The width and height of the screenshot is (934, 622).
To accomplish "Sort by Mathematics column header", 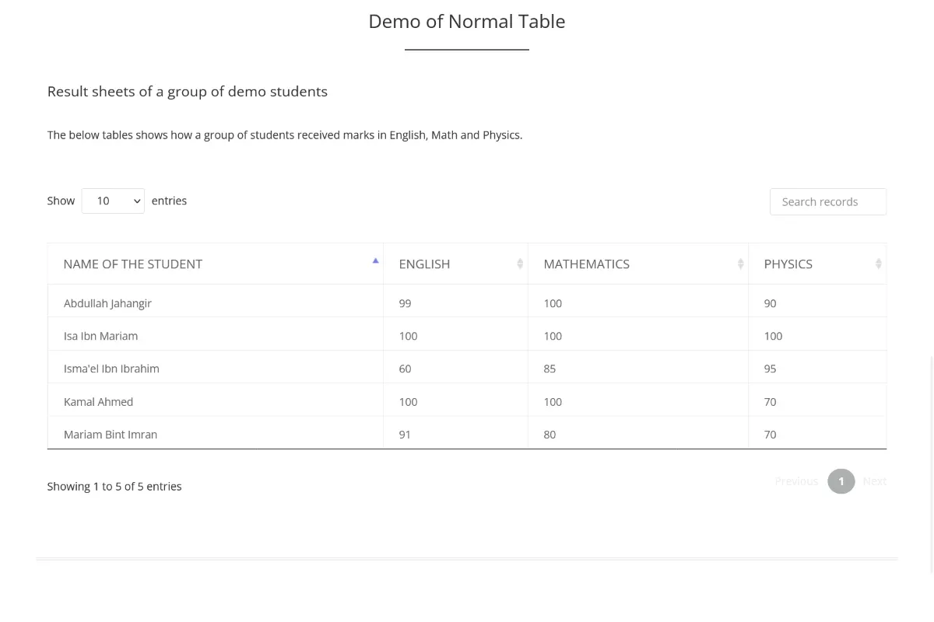I will pos(586,264).
